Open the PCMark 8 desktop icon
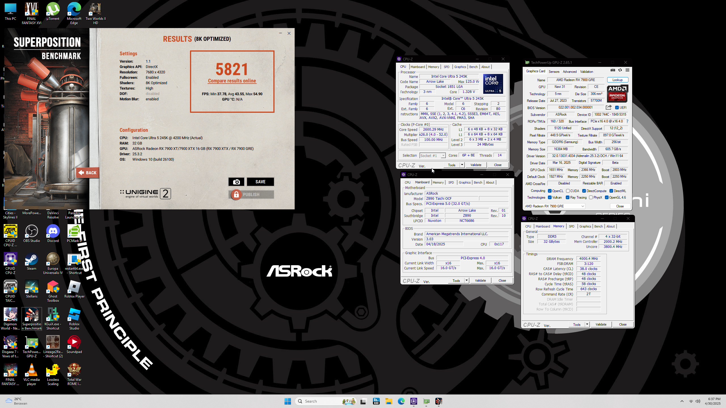The image size is (726, 408). pos(74,234)
